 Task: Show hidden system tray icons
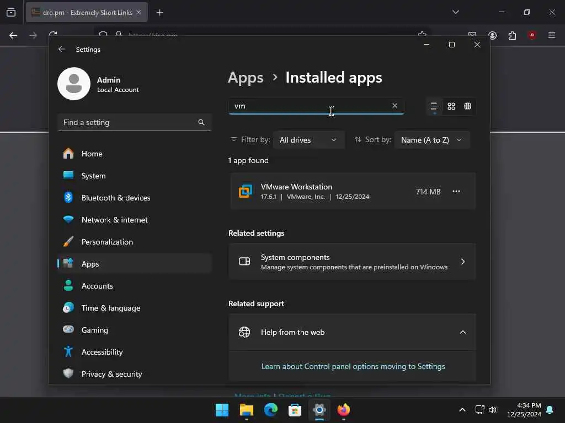[x=462, y=410]
